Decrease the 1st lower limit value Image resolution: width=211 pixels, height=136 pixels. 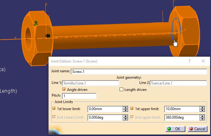click(x=125, y=110)
